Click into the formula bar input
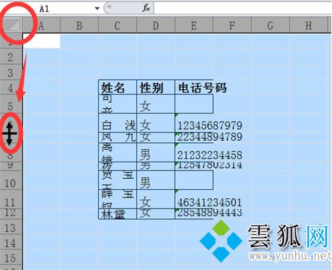332x270 pixels. (243, 8)
